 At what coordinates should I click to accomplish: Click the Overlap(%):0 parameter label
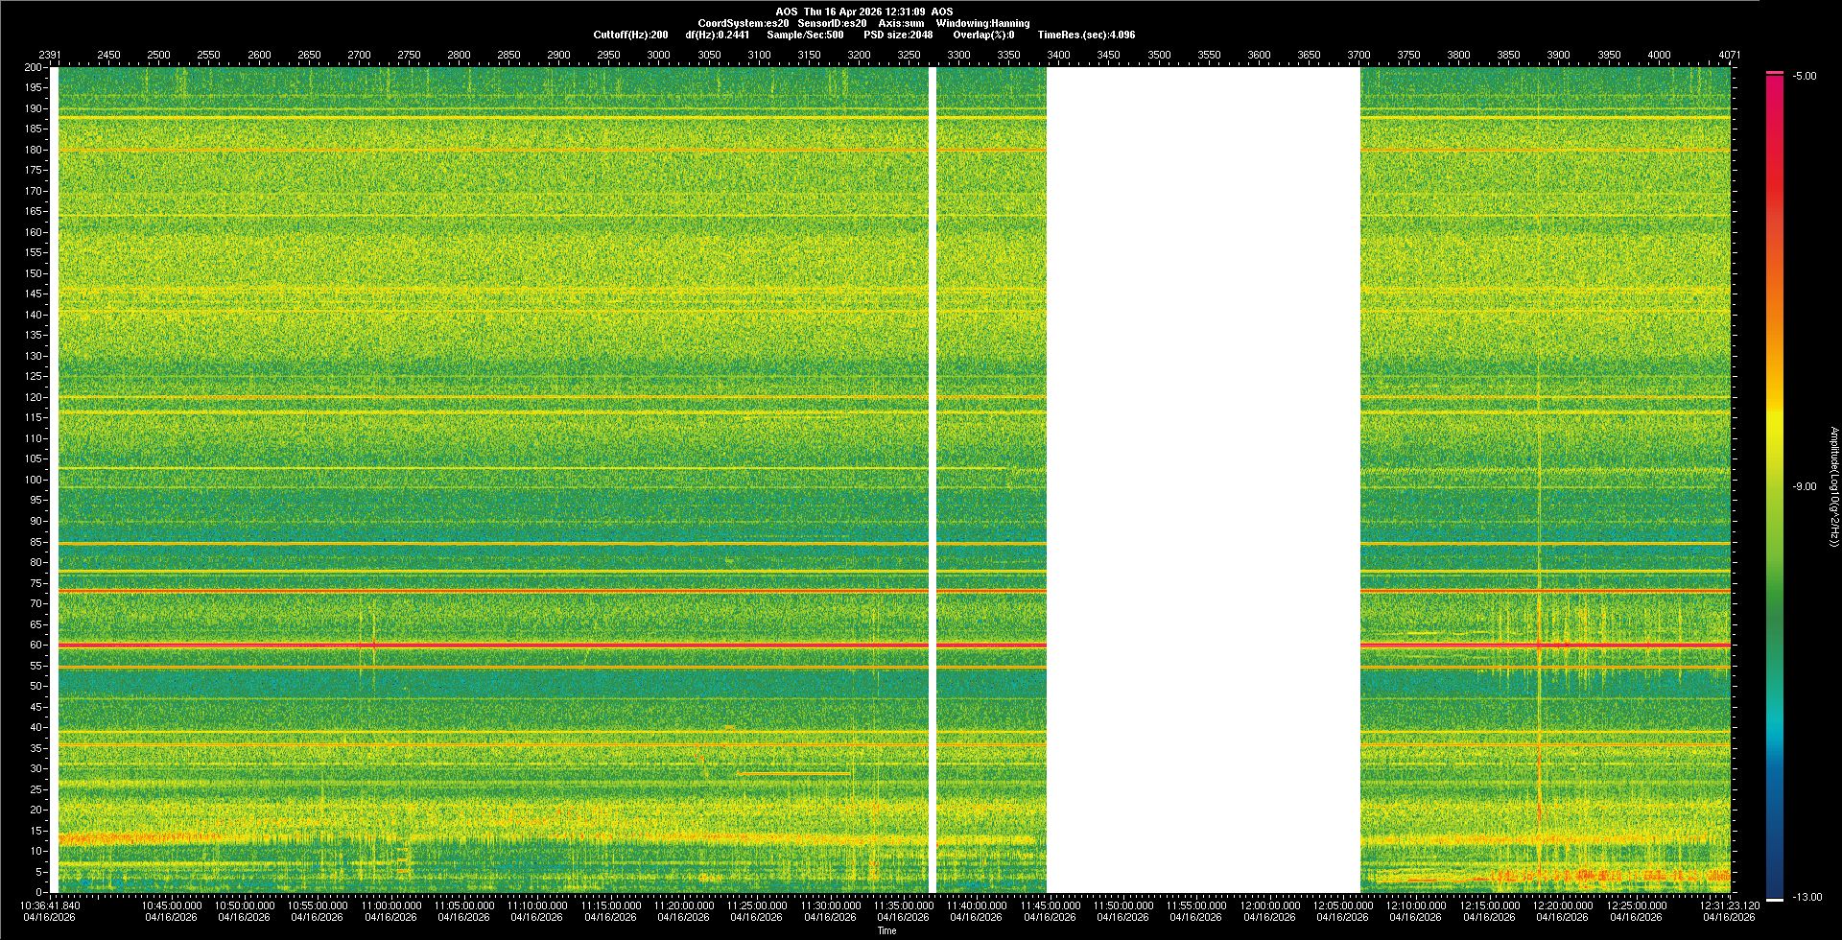click(x=983, y=35)
